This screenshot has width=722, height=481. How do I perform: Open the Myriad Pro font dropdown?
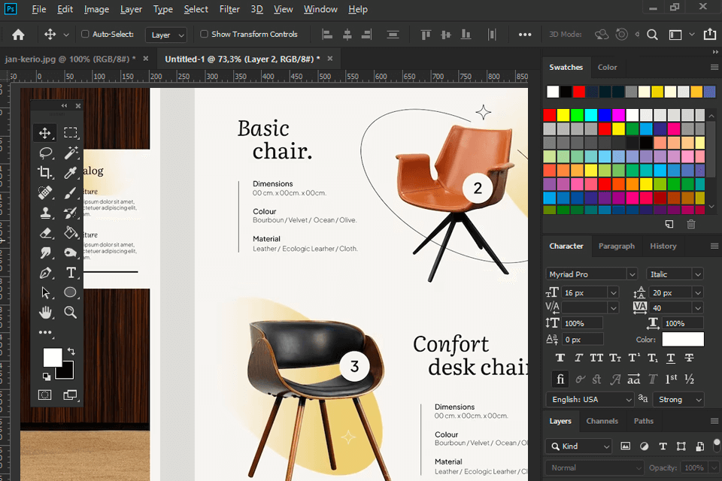pos(591,274)
